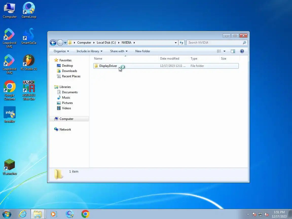The height and width of the screenshot is (219, 292).
Task: Select Favorites in navigation pane
Action: tap(65, 60)
